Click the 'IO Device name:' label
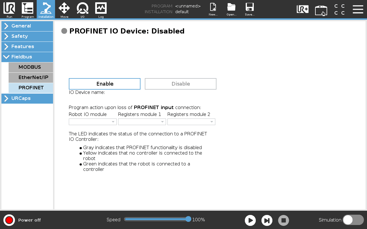 coord(87,92)
